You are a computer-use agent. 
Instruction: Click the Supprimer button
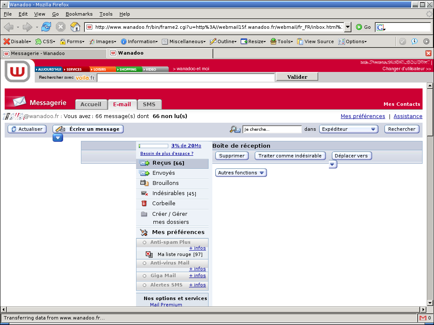click(x=232, y=156)
